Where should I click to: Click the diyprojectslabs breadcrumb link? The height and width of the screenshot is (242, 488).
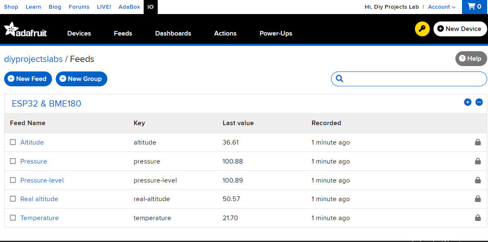coord(33,59)
